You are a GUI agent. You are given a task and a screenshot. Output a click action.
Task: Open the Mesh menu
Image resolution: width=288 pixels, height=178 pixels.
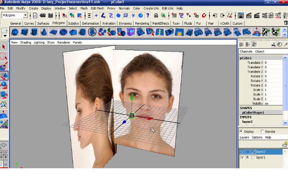click(84, 8)
